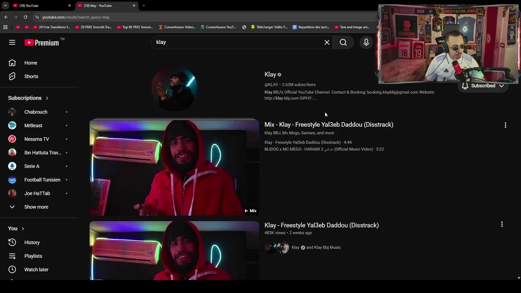This screenshot has width=521, height=293.
Task: Close the klay - YouTube tab
Action: [134, 6]
